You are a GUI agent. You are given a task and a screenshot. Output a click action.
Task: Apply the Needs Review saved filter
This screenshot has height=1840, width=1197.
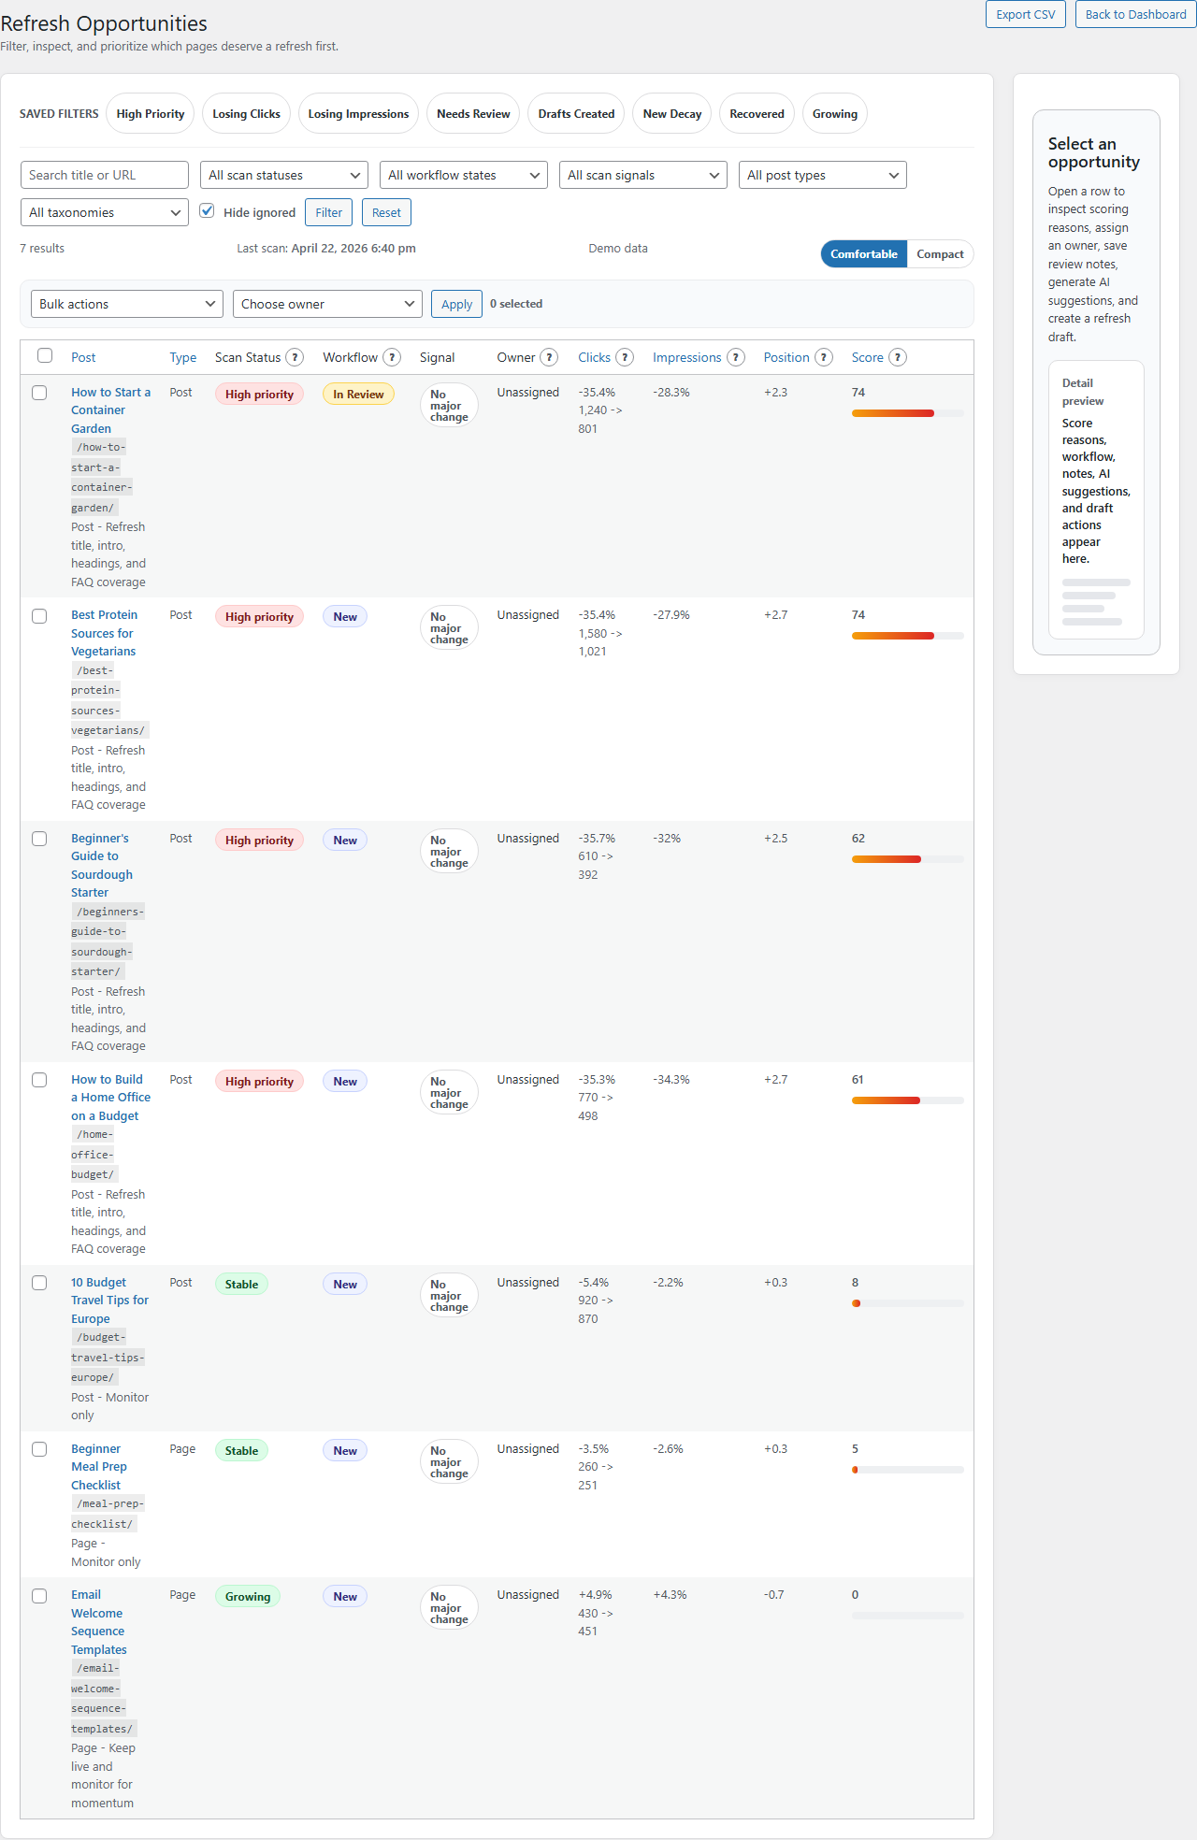tap(473, 114)
